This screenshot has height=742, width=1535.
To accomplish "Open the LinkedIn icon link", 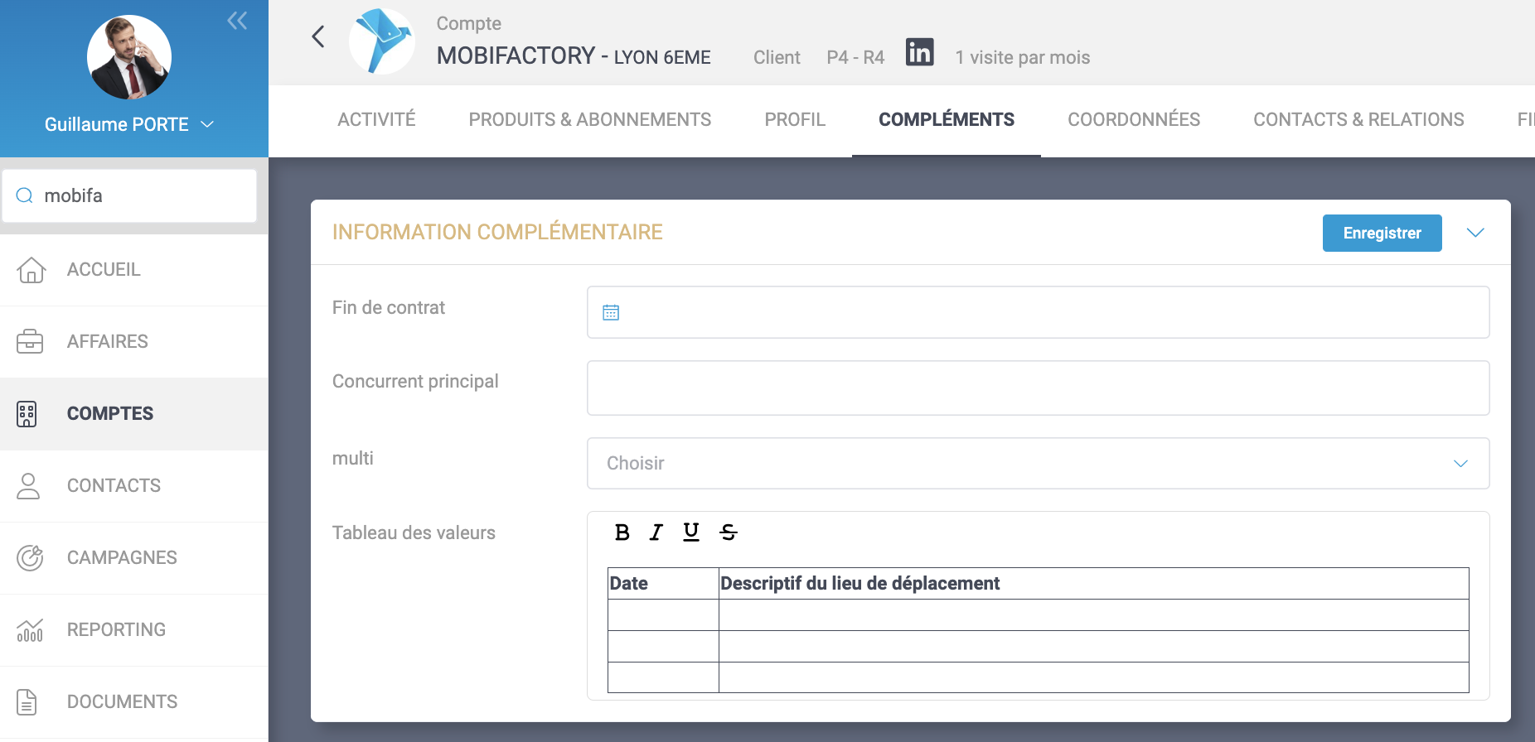I will pos(919,52).
